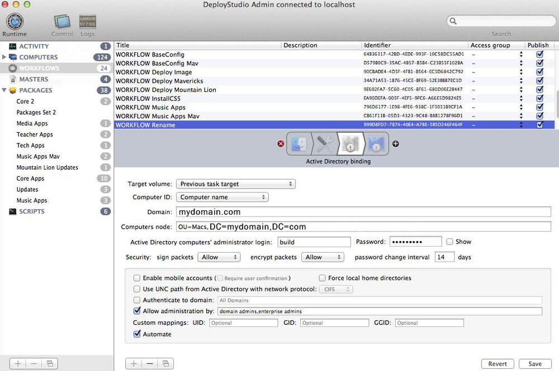The image size is (559, 371).
Task: Open Access group stepper for WORKFLOW BaseConfig
Action: click(521, 55)
